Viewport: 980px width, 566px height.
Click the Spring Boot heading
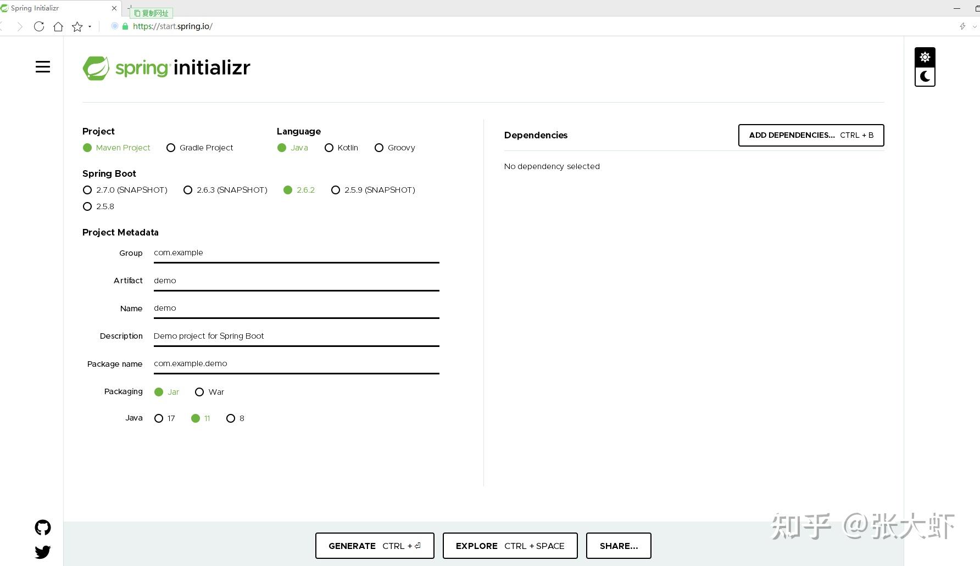(109, 173)
